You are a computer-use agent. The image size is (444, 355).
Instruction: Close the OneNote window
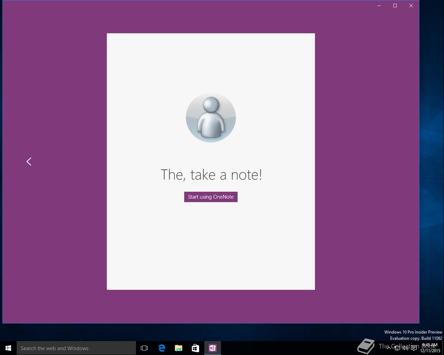(x=411, y=6)
